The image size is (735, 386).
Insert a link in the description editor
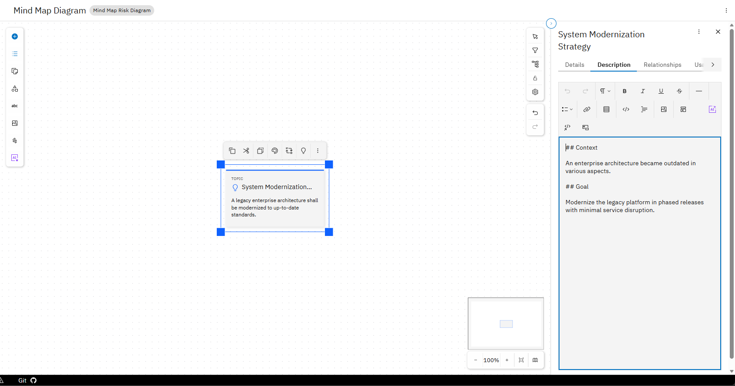coord(587,109)
